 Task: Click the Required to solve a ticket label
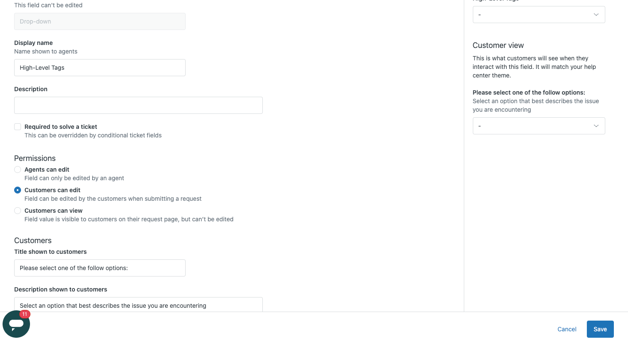pyautogui.click(x=61, y=127)
